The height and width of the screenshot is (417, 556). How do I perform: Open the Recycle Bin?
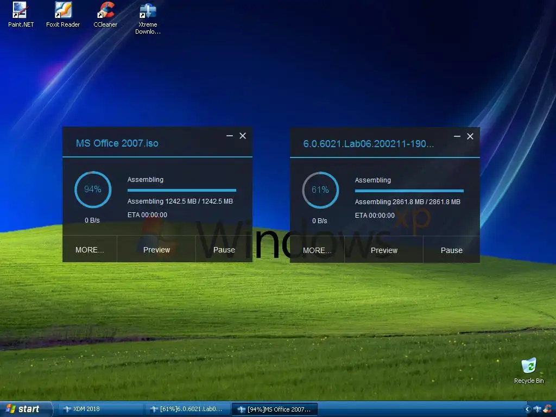529,370
